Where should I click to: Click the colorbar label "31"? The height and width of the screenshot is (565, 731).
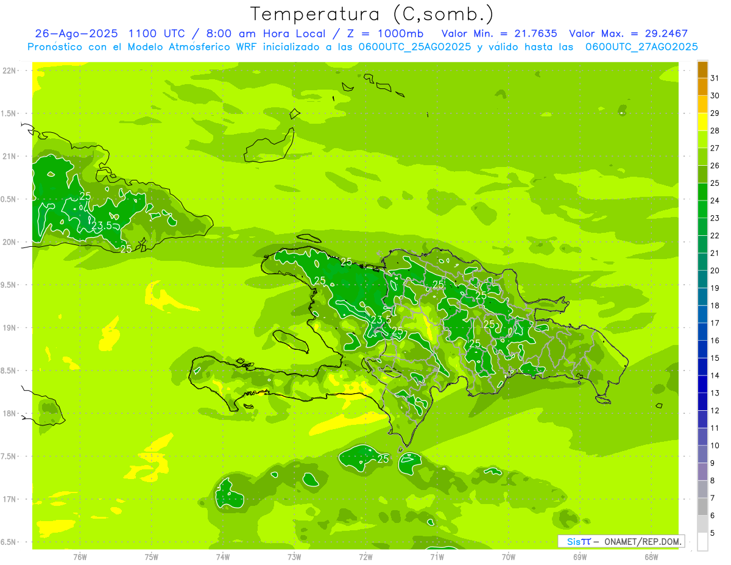tap(715, 78)
